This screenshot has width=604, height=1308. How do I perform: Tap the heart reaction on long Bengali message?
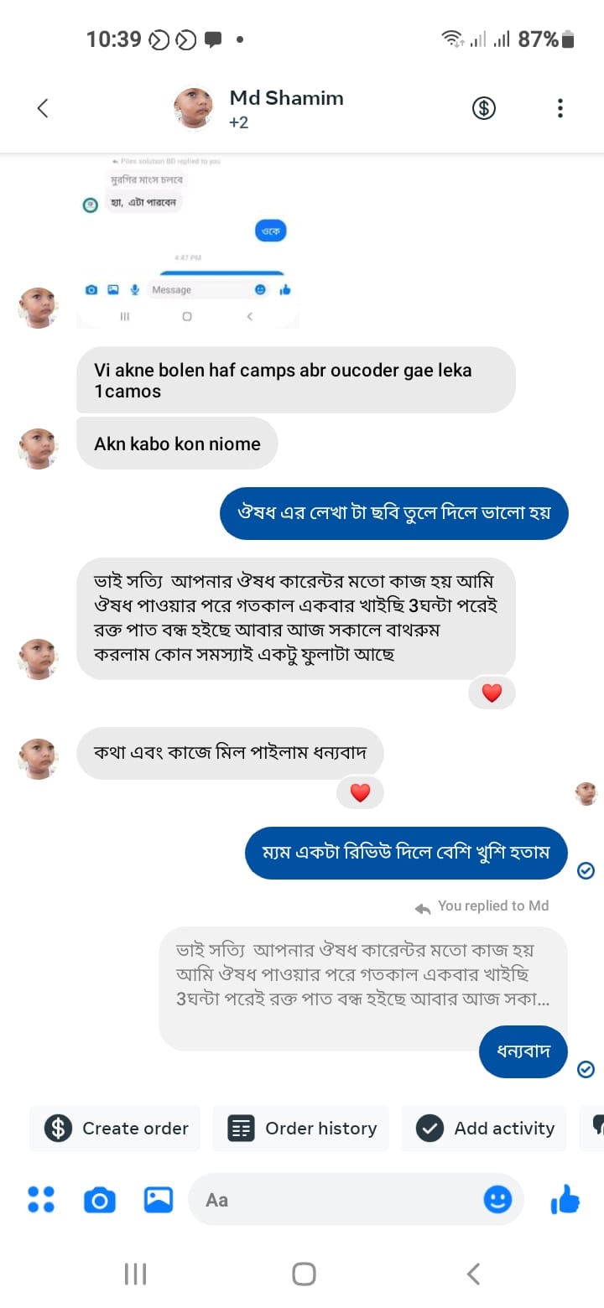click(x=492, y=693)
